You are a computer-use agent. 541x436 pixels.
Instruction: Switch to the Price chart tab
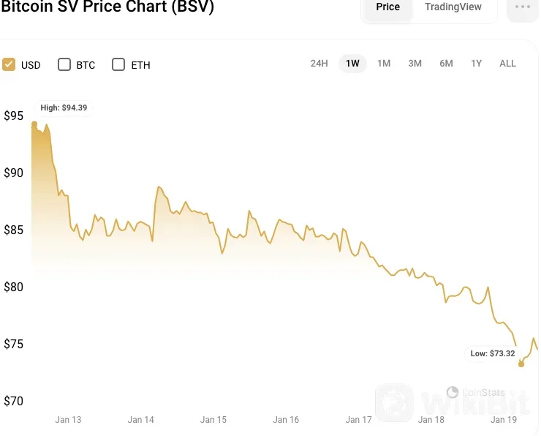(x=387, y=7)
